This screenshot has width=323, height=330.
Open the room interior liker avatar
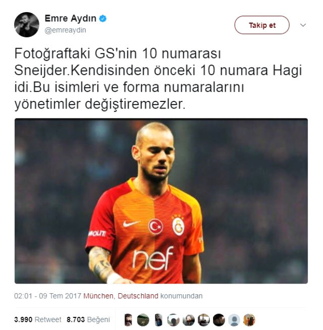click(x=203, y=320)
